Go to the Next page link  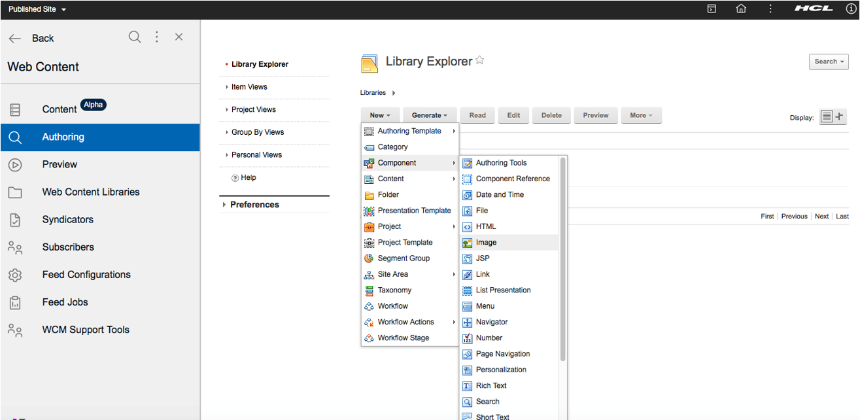click(821, 216)
